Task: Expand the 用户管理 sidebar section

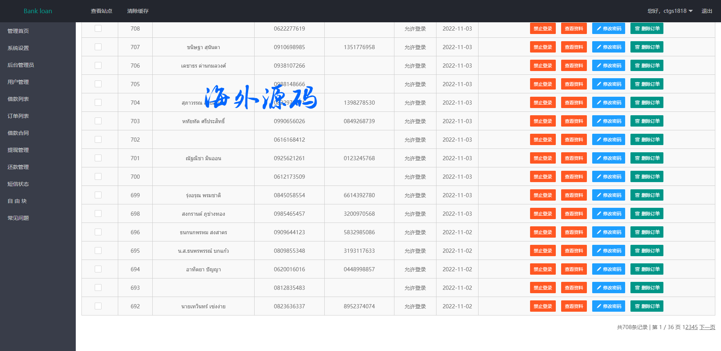Action: coord(18,82)
